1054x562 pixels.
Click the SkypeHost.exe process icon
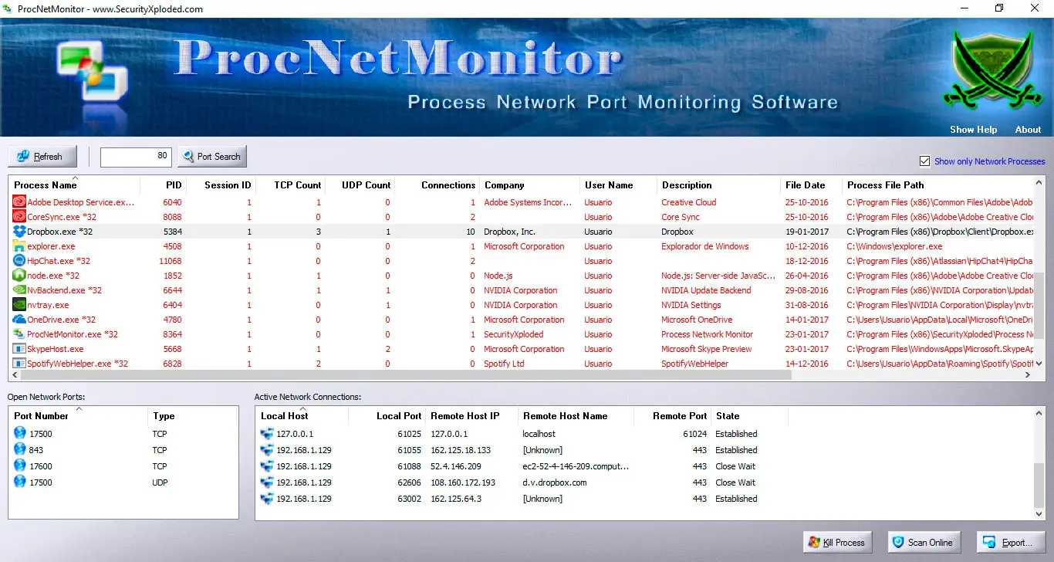click(x=19, y=349)
